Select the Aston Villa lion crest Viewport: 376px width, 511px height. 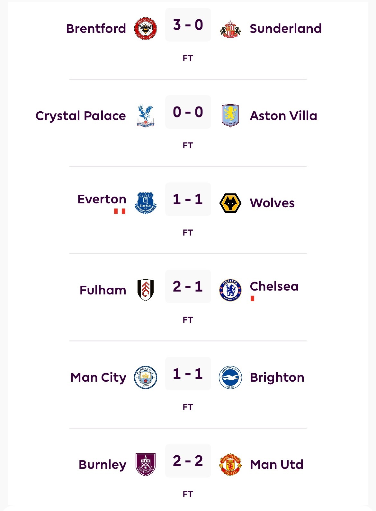pyautogui.click(x=230, y=116)
